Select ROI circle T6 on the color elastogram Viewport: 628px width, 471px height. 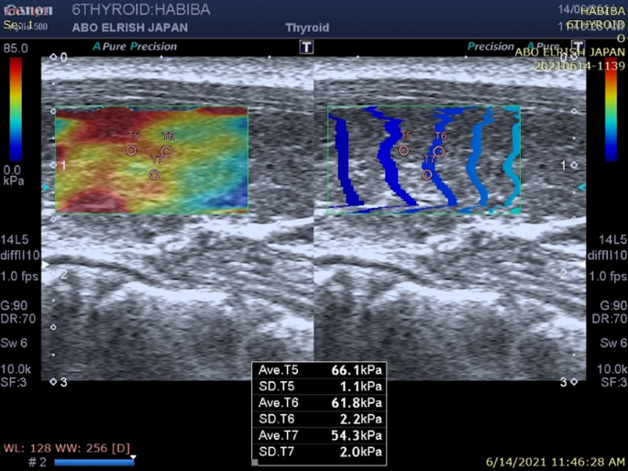pos(167,151)
